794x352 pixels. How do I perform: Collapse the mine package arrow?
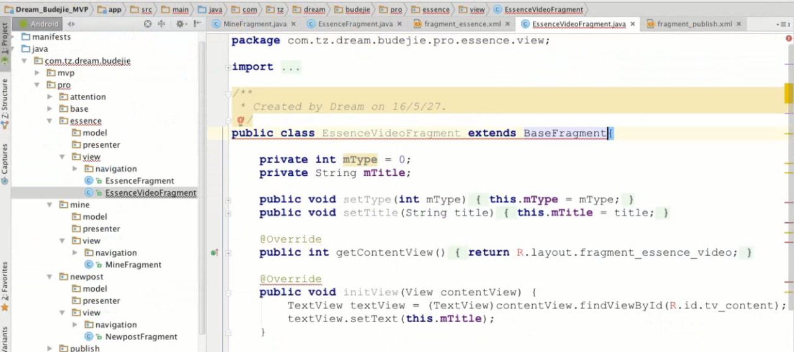[50, 205]
